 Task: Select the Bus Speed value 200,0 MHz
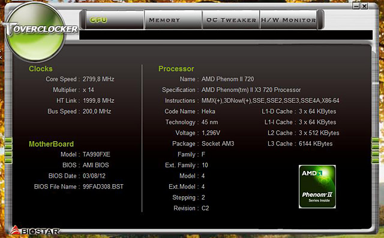point(97,111)
